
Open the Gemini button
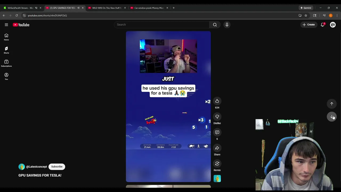click(x=305, y=8)
